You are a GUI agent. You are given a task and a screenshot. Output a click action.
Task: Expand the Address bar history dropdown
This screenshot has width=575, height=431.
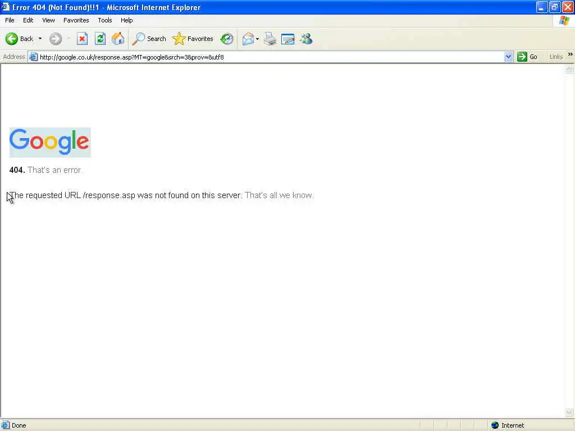tap(508, 57)
